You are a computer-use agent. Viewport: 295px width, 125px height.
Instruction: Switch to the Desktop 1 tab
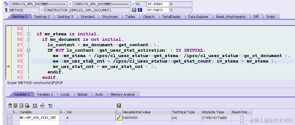coord(20,17)
